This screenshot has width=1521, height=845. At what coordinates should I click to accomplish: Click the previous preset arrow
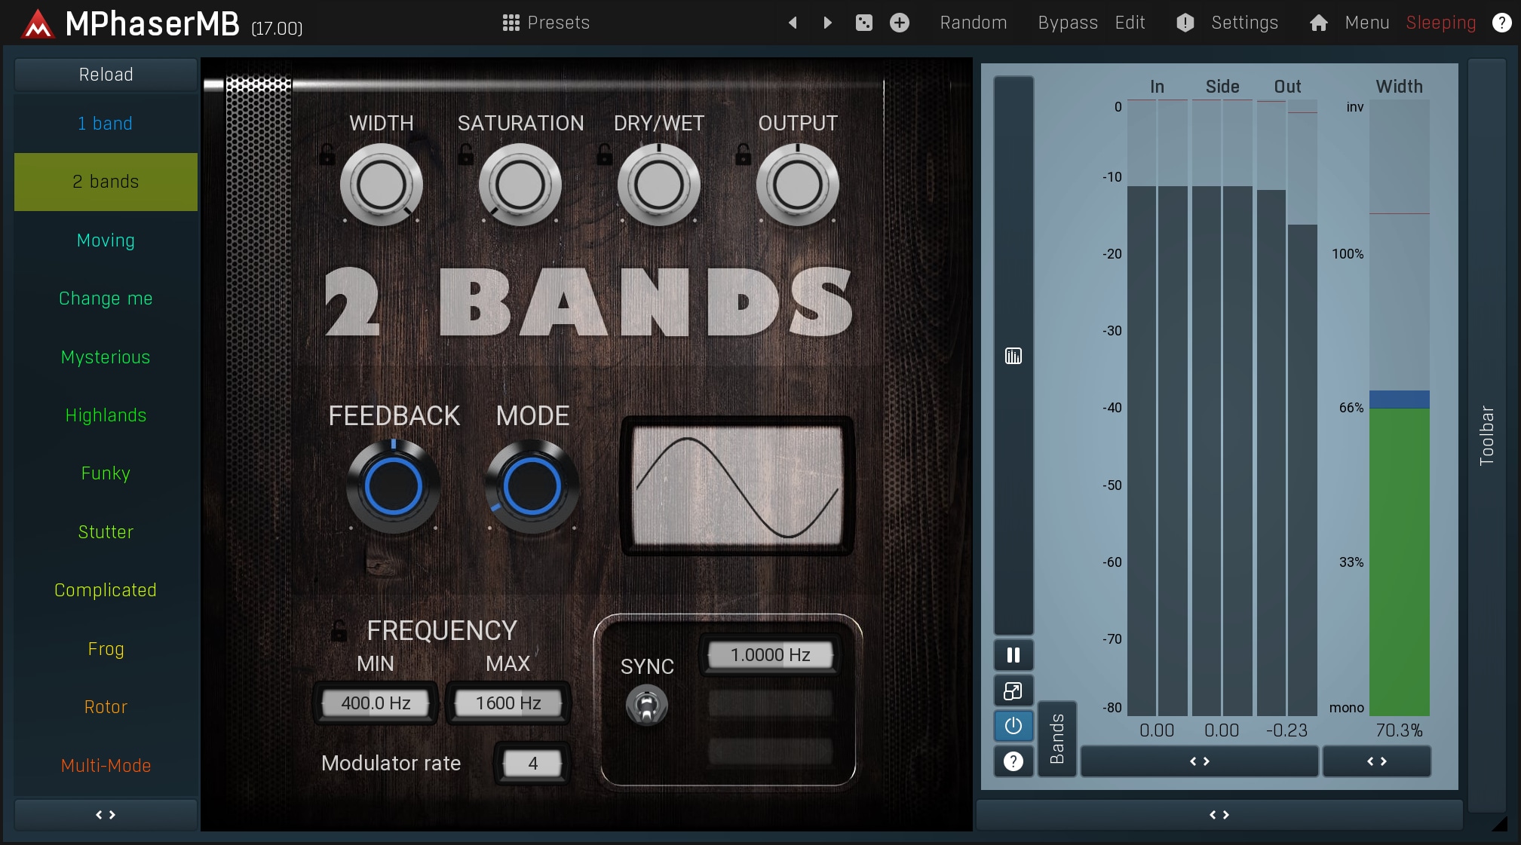click(x=793, y=23)
